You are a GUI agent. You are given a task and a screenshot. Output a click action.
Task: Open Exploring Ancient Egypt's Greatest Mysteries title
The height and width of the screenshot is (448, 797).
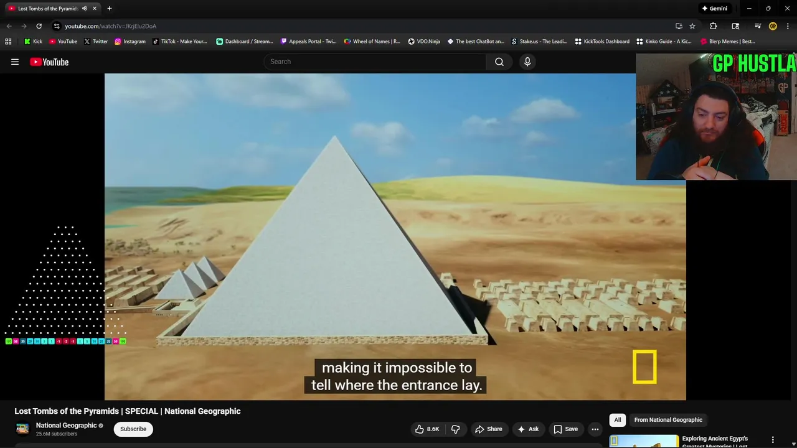coord(716,442)
